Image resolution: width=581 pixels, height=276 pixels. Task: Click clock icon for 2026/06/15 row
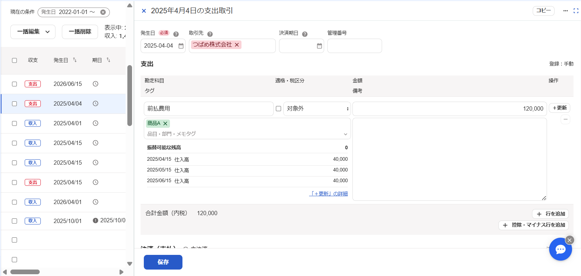coord(96,84)
